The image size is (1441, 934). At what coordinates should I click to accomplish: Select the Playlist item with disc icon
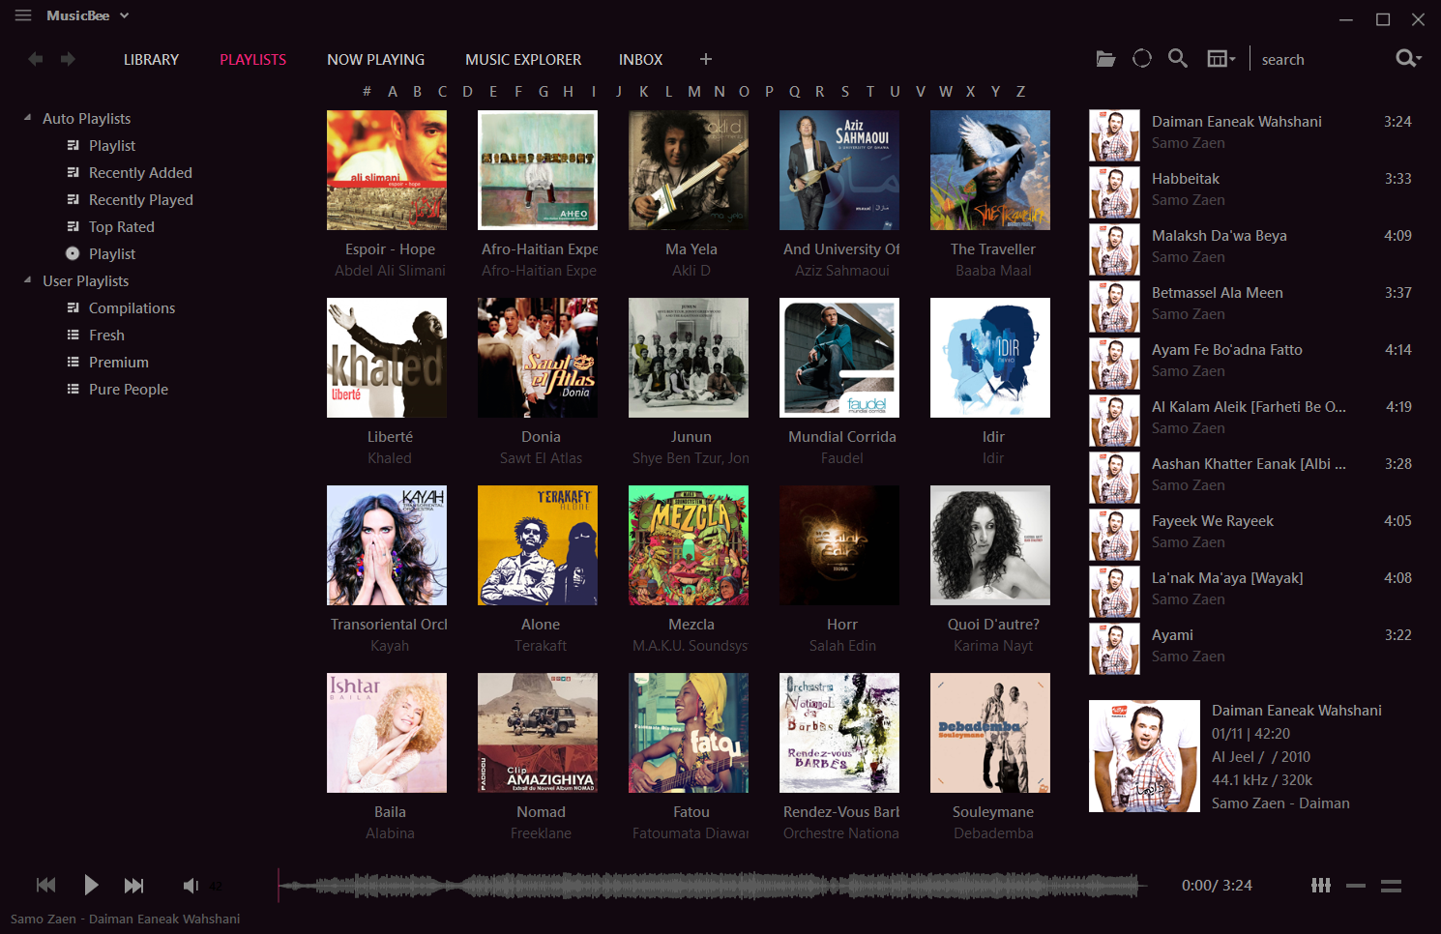pyautogui.click(x=112, y=253)
